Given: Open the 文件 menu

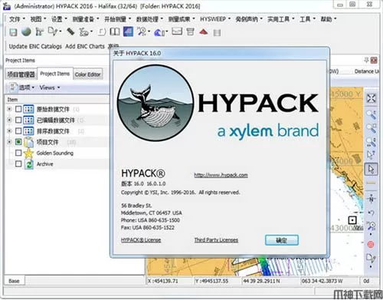Looking at the screenshot, I should [17, 19].
